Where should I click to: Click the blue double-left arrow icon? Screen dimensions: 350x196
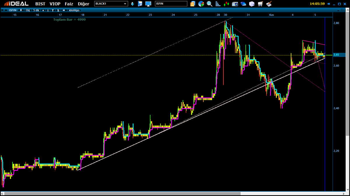(329, 4)
